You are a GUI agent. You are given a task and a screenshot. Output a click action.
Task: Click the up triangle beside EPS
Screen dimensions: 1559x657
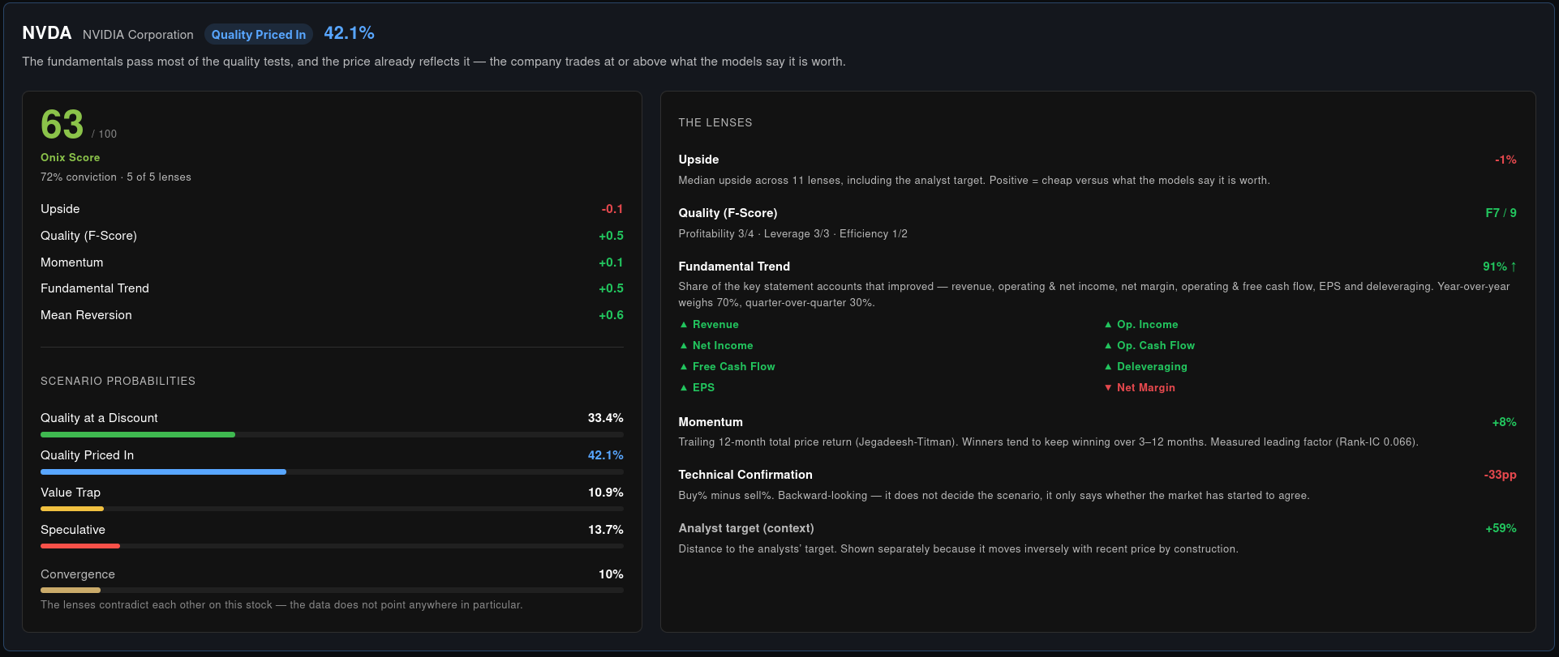tap(684, 388)
